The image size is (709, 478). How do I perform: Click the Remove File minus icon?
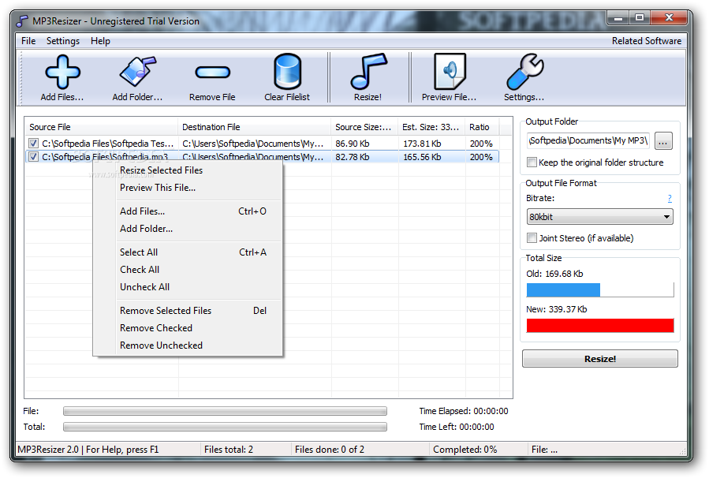(212, 72)
